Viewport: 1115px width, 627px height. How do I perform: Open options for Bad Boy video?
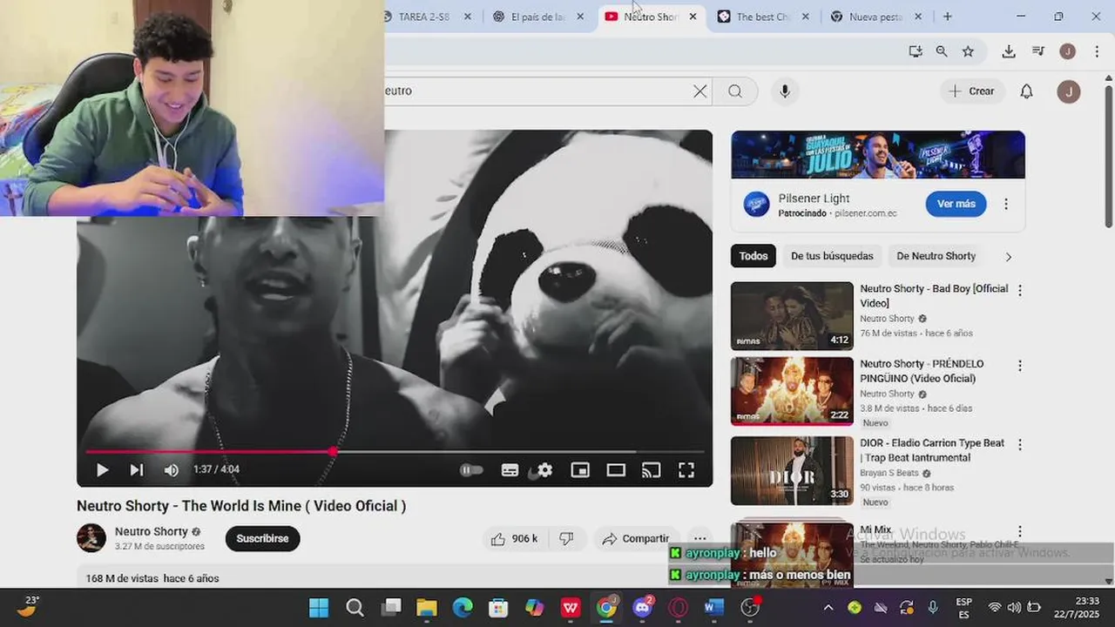pyautogui.click(x=1020, y=290)
